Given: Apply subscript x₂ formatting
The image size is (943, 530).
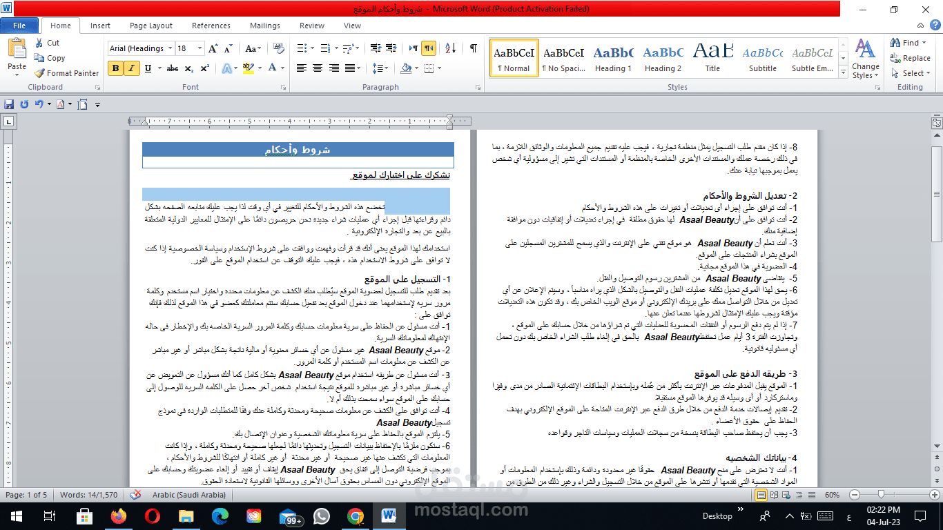Looking at the screenshot, I should tap(191, 68).
